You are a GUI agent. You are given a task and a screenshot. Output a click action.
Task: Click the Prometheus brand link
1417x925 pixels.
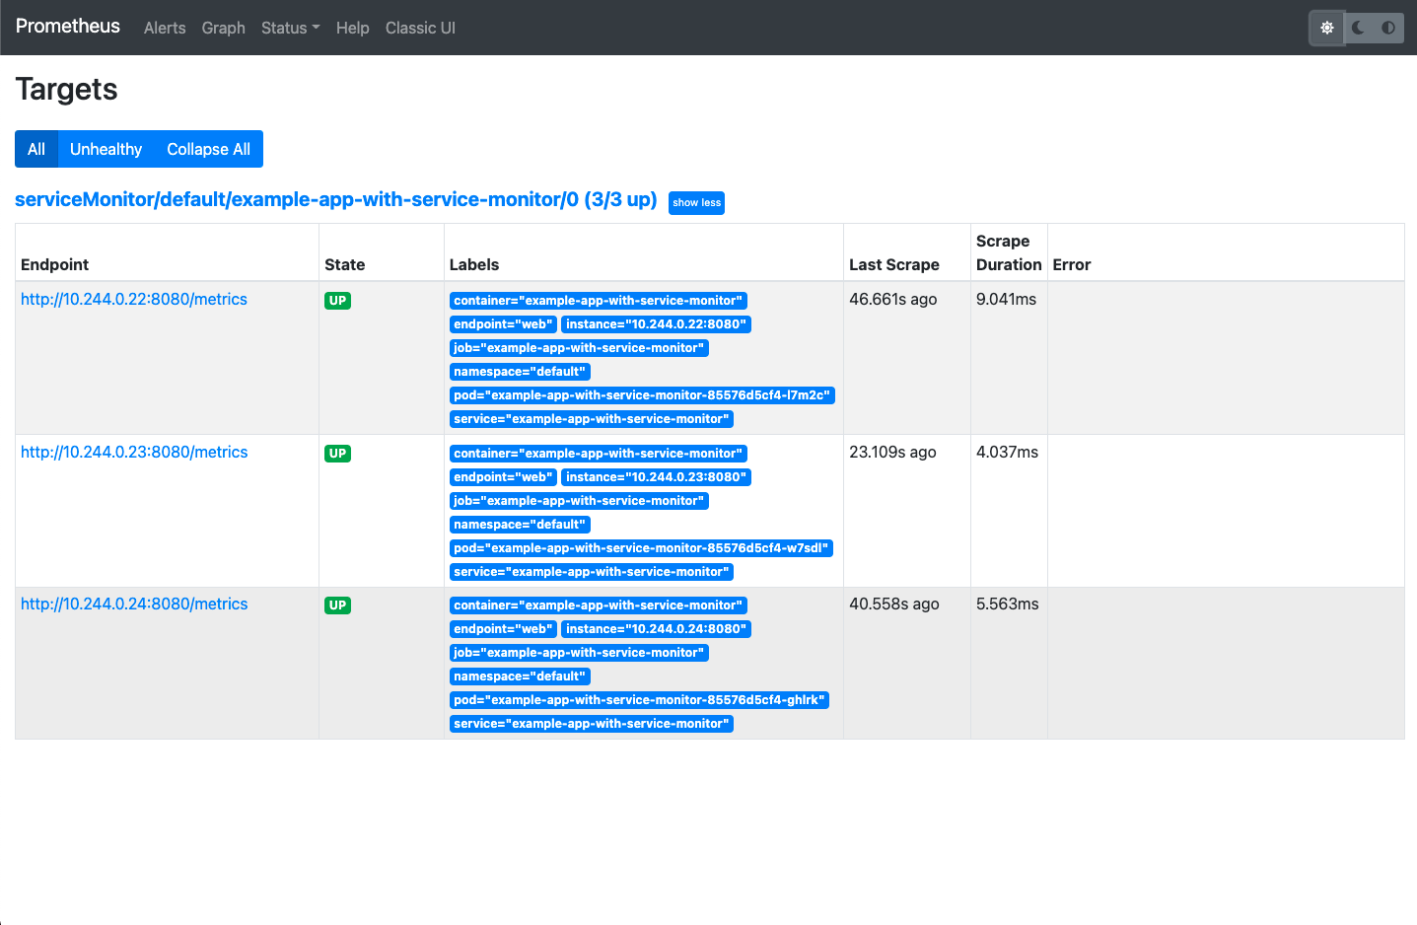coord(68,26)
